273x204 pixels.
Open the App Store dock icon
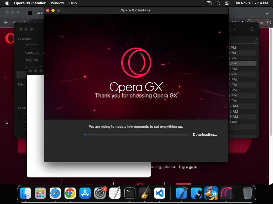[85, 193]
